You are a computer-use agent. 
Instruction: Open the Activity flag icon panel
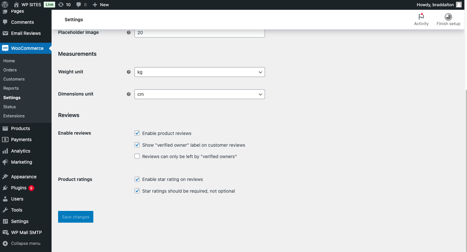421,17
